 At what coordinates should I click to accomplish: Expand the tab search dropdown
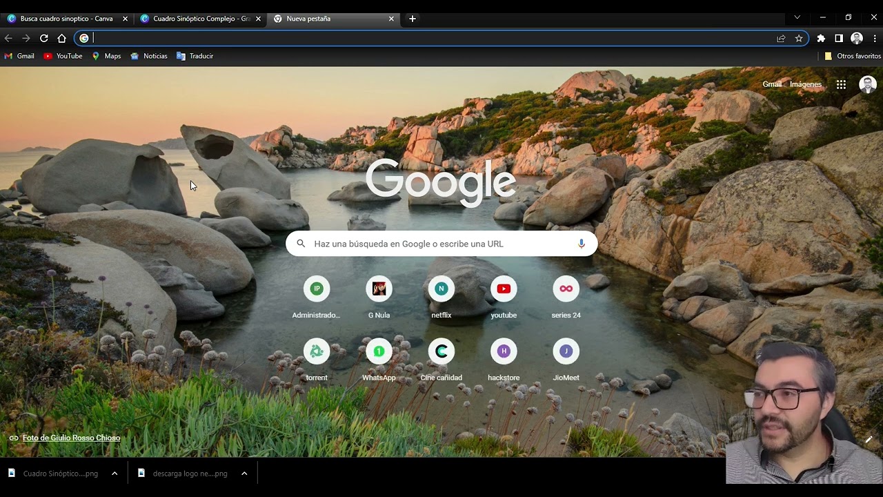click(x=797, y=17)
